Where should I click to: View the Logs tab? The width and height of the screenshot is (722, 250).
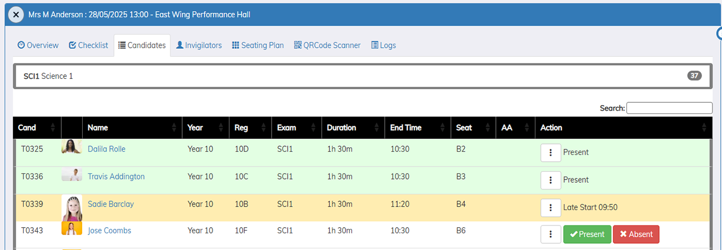coord(383,46)
